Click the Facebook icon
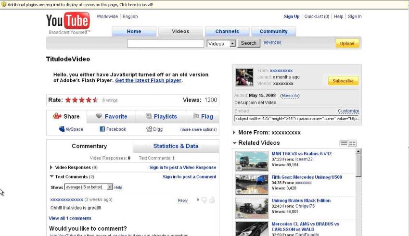The width and height of the screenshot is (409, 236). click(102, 129)
